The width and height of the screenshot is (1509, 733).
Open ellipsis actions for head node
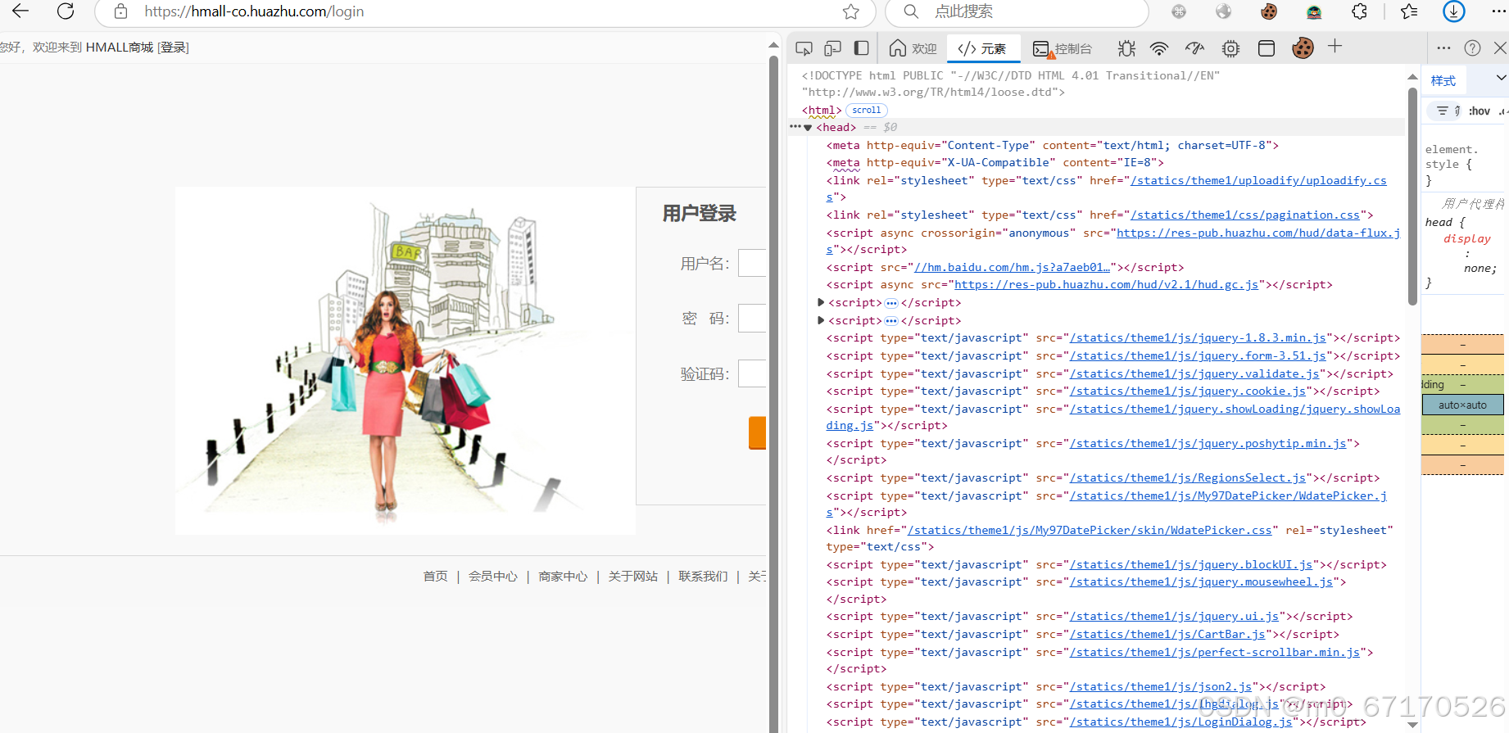[795, 126]
